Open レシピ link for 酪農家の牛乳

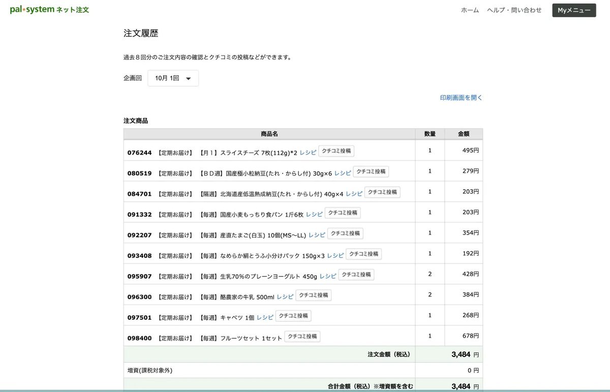285,296
